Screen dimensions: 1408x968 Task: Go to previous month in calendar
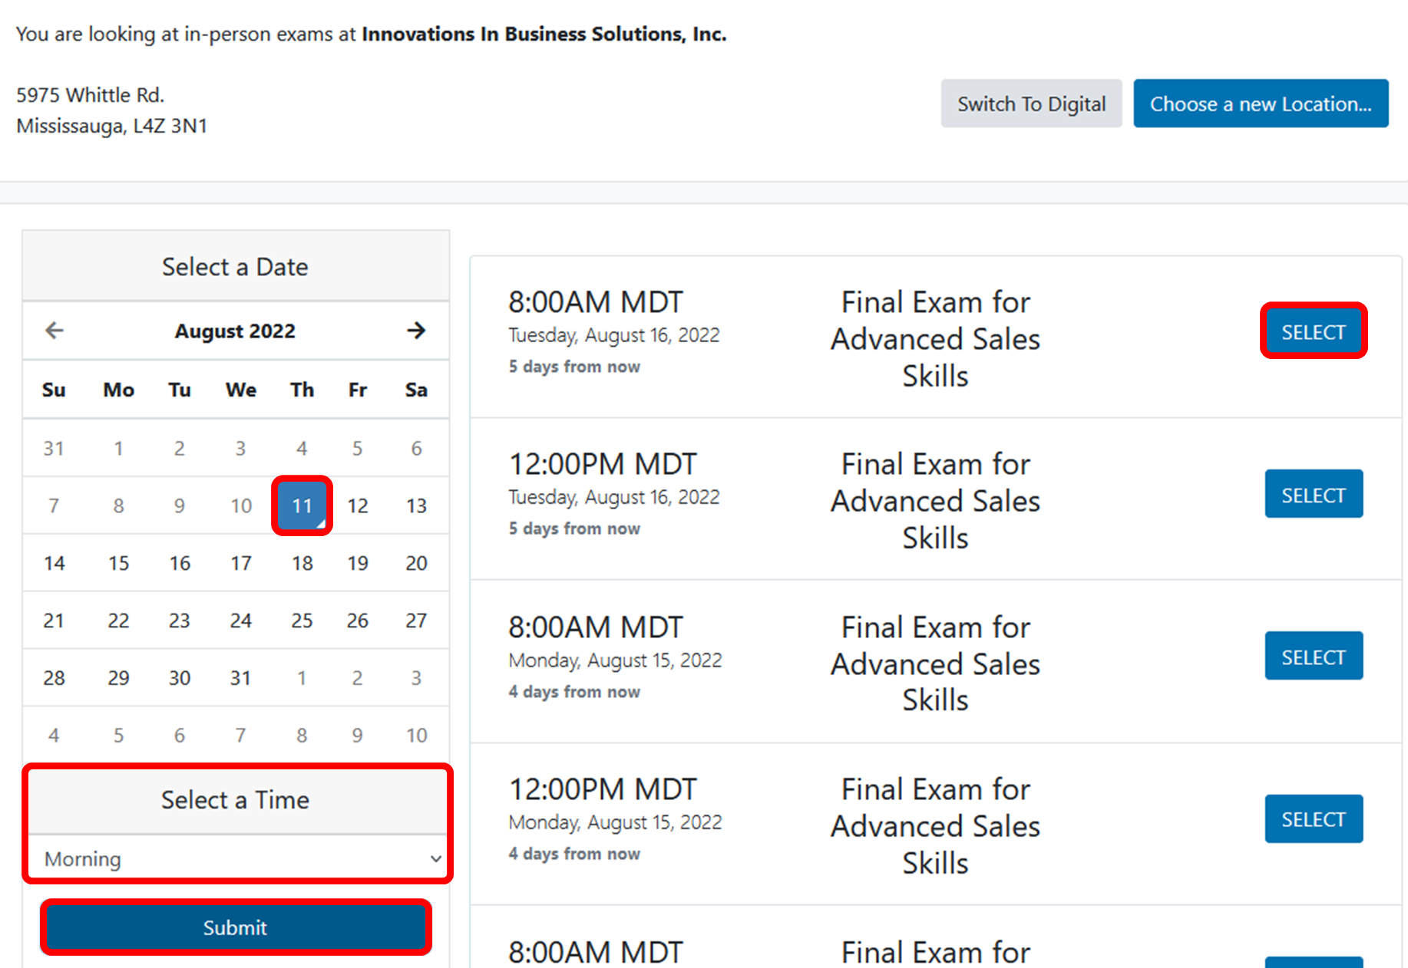(55, 331)
